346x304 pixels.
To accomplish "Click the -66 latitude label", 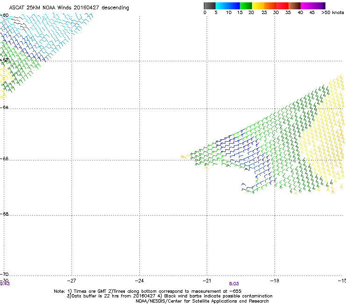I will click(4, 159).
